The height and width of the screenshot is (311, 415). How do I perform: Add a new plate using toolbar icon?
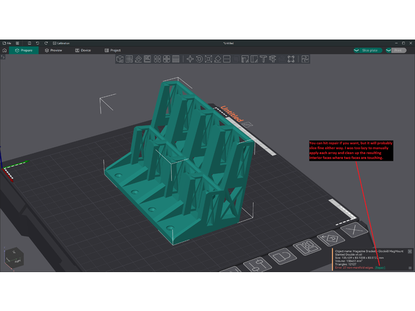tap(130, 59)
